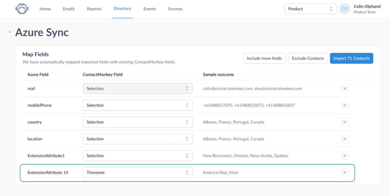The height and width of the screenshot is (196, 390).
Task: Open the Reports tab
Action: [x=94, y=9]
